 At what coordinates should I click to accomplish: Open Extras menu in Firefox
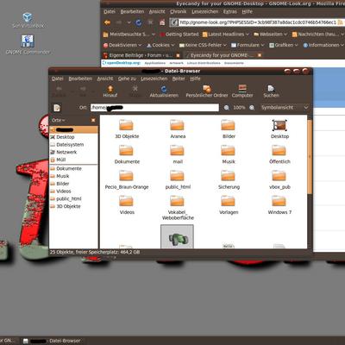tap(230, 12)
